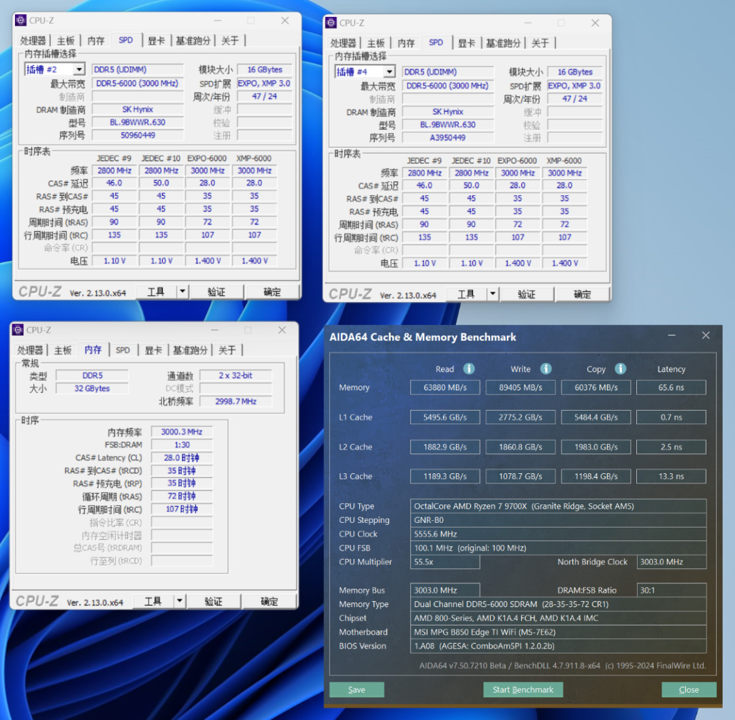The image size is (735, 720).
Task: Expand the tools arrow in the memory window
Action: [x=180, y=601]
